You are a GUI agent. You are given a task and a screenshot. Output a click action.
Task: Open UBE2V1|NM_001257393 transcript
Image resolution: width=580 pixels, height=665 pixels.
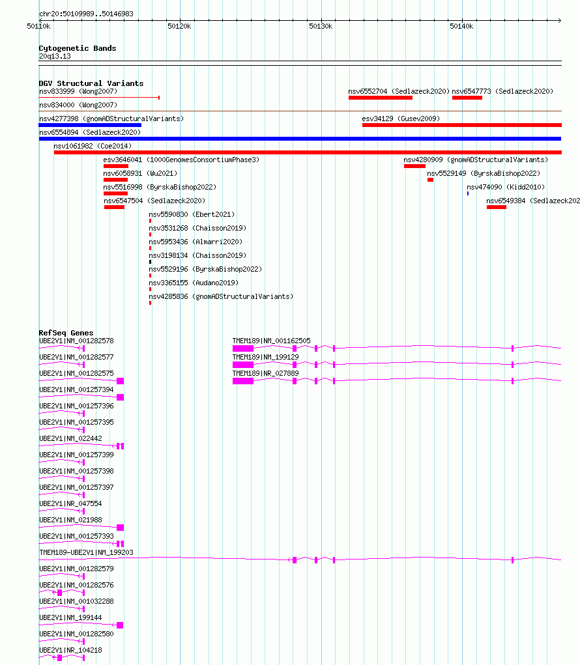pos(76,536)
